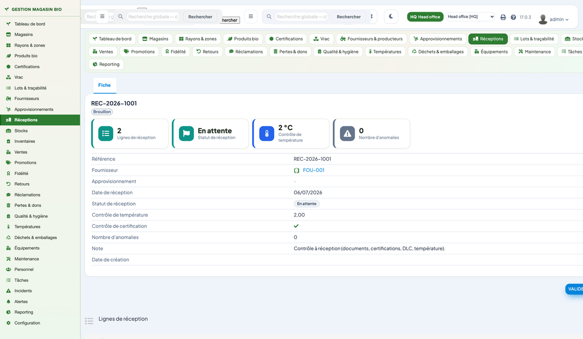Image resolution: width=583 pixels, height=339 pixels.
Task: Open help question mark icon
Action: 514,17
